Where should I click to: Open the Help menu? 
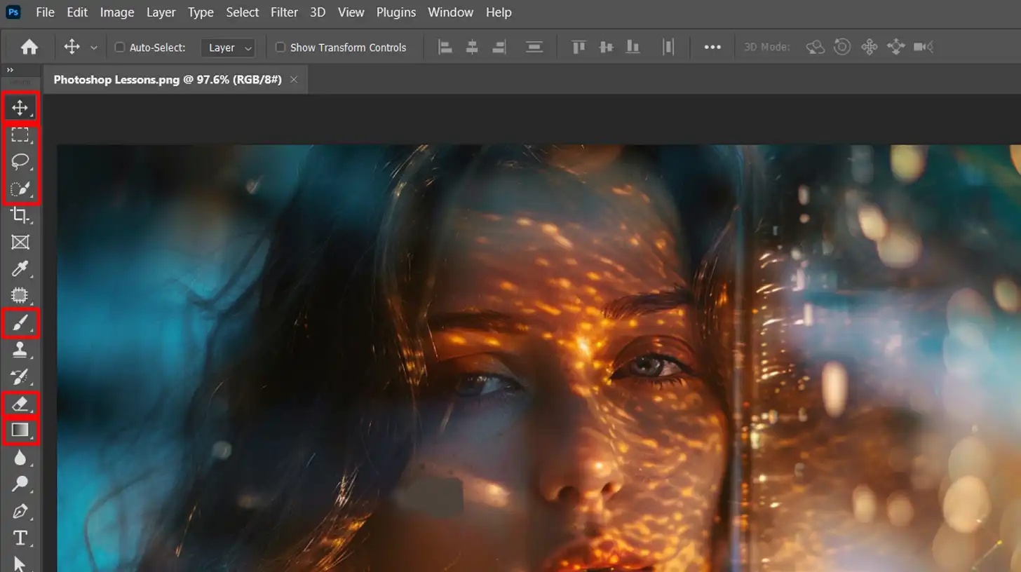click(x=499, y=12)
